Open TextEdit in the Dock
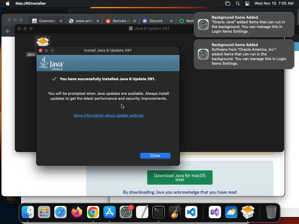Screen dimensions: 299x224 click(x=142, y=212)
